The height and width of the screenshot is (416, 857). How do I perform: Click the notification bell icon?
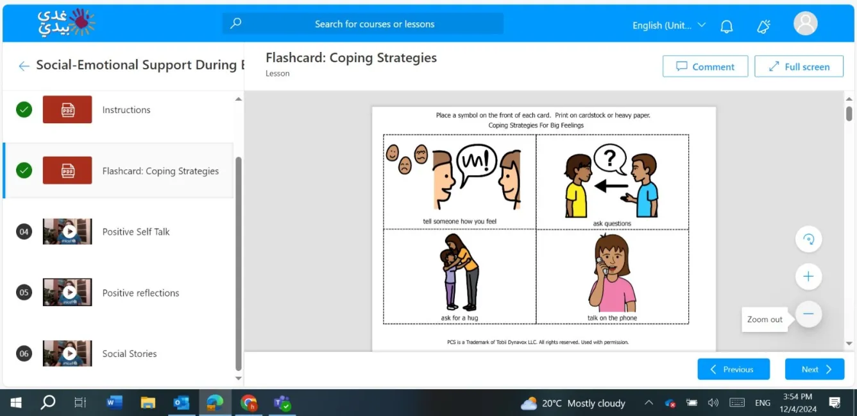(x=727, y=26)
